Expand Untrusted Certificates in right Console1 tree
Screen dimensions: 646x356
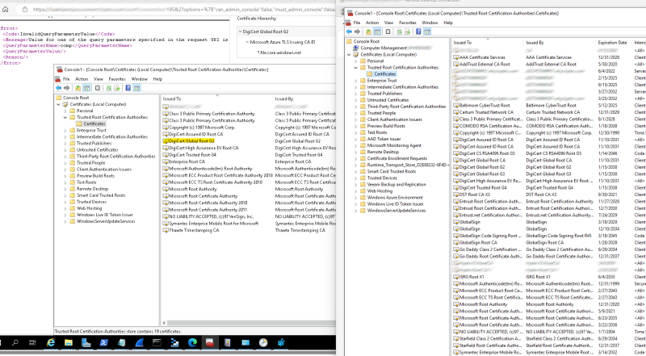click(355, 100)
